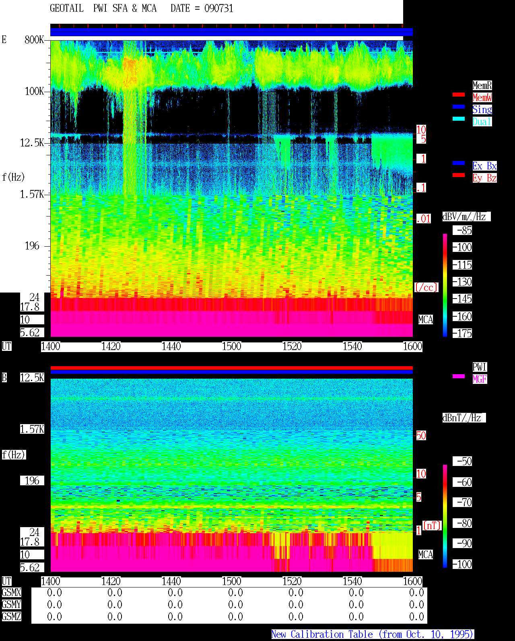
Task: Click the 1500 UT tick on the upper time axis
Action: [x=231, y=346]
